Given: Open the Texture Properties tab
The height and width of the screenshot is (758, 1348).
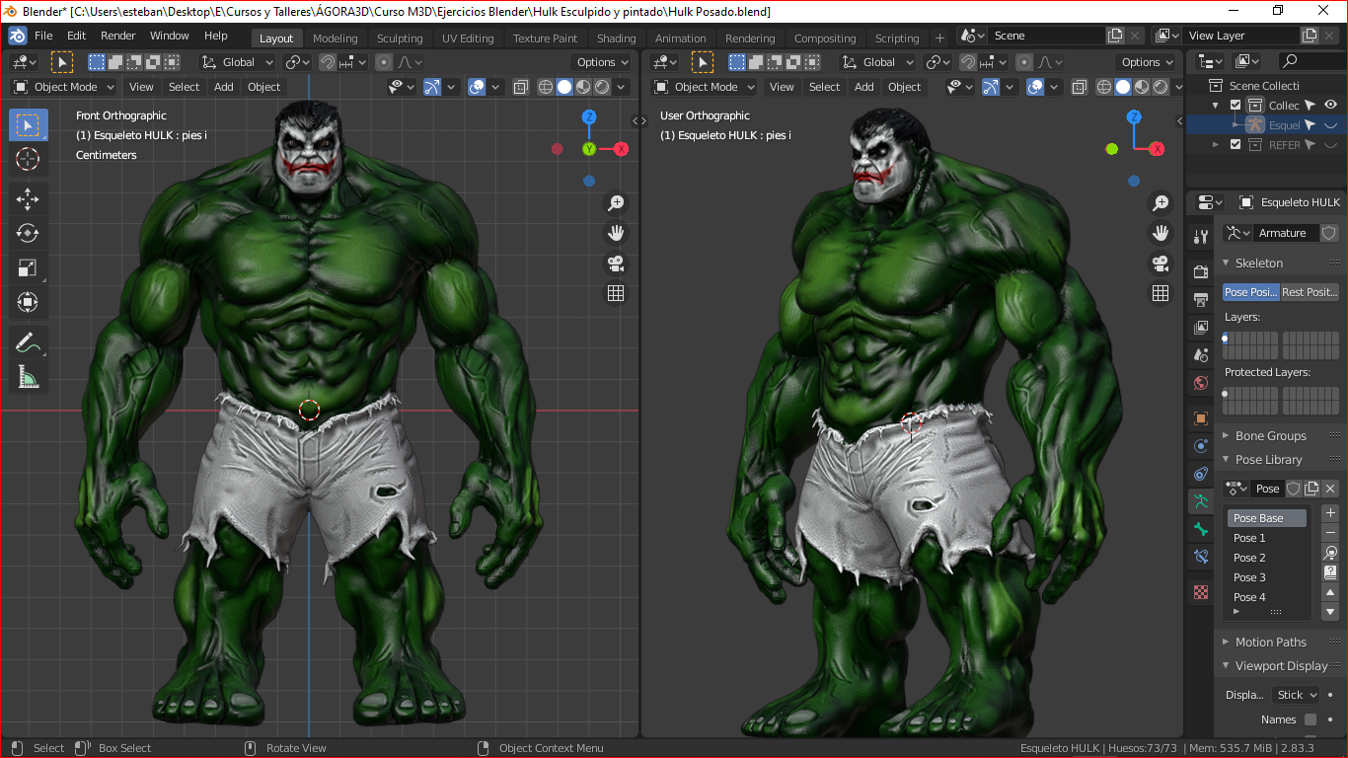Looking at the screenshot, I should click(1200, 592).
